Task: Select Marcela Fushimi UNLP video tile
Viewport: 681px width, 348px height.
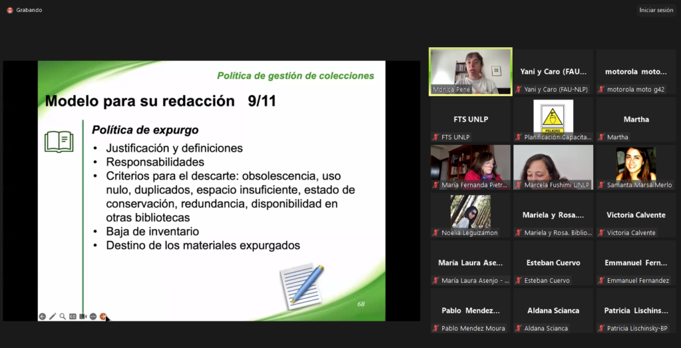Action: [553, 167]
